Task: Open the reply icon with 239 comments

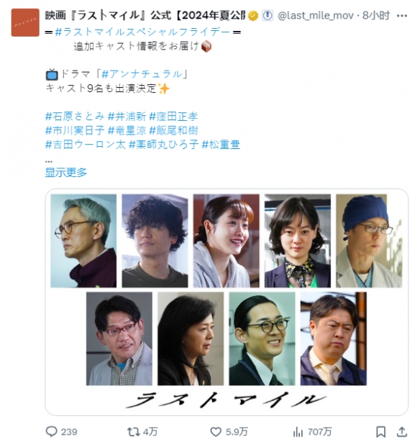Action: click(x=52, y=431)
